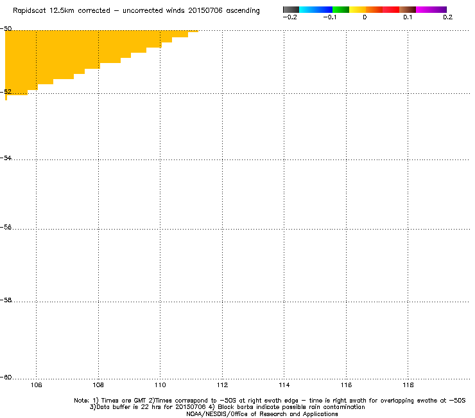Click the green segment of the color bar
This screenshot has width=475, height=418.
341,10
